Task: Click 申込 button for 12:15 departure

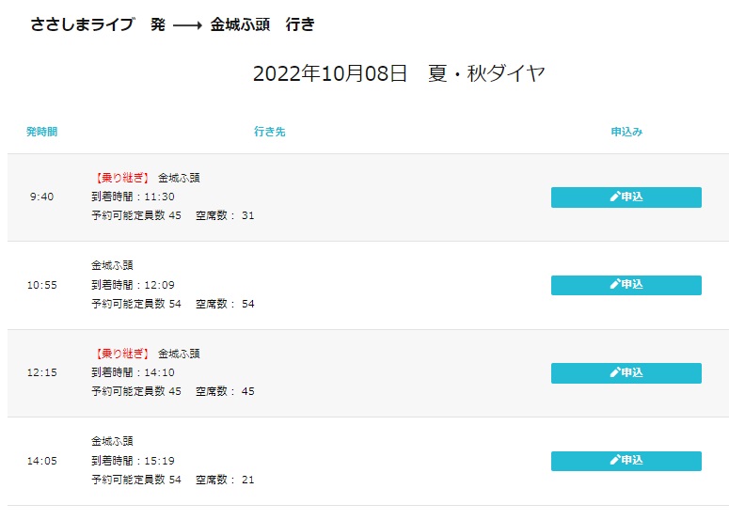Action: 626,372
